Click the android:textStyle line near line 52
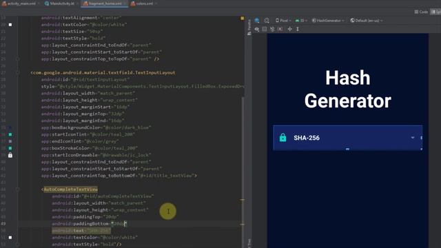The height and width of the screenshot is (248, 441). click(87, 245)
